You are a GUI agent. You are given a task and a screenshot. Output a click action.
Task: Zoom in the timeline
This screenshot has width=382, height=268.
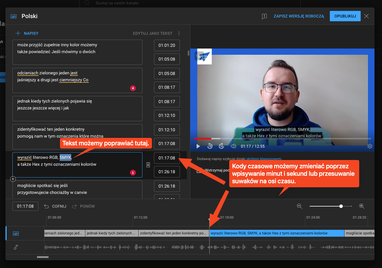click(x=362, y=206)
